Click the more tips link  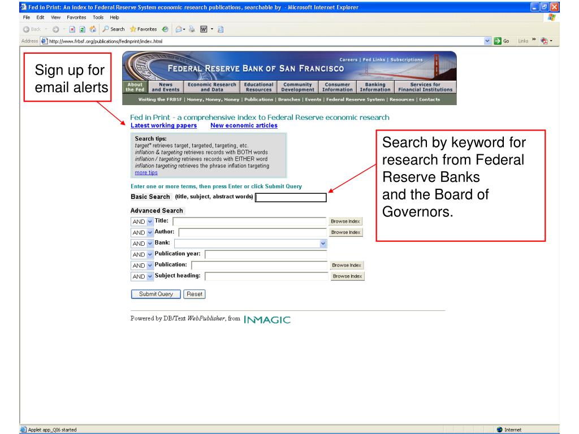146,172
